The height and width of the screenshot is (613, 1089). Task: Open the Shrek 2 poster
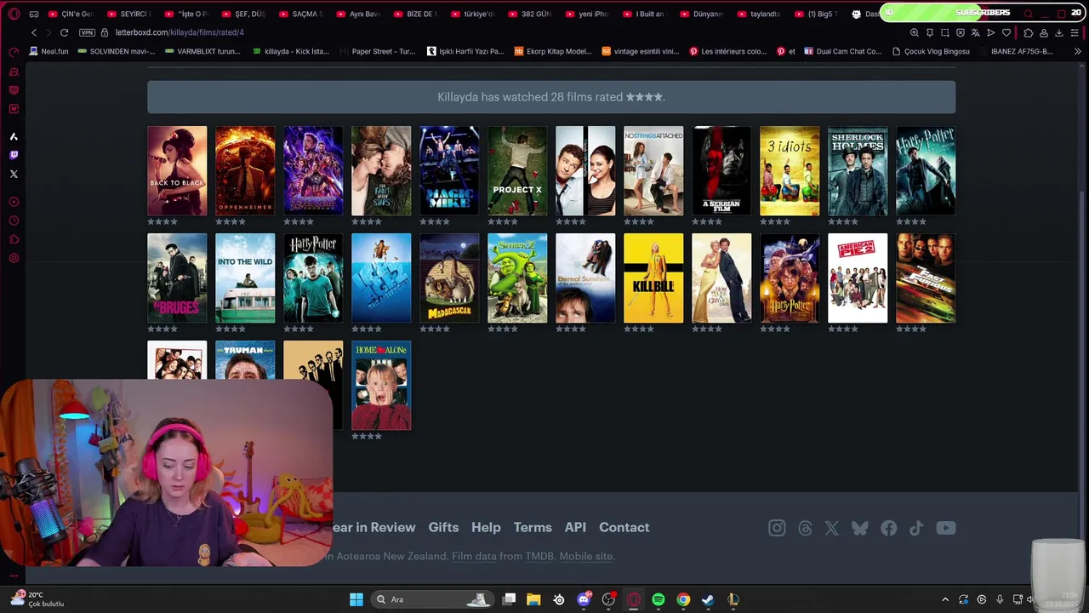[517, 278]
